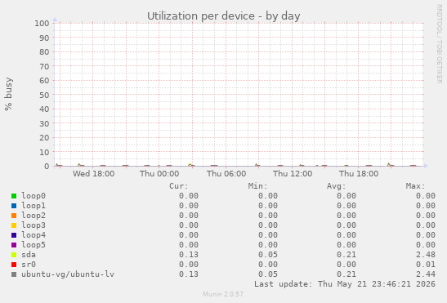
Task: Click sda Avg value 0.21
Action: tap(346, 255)
